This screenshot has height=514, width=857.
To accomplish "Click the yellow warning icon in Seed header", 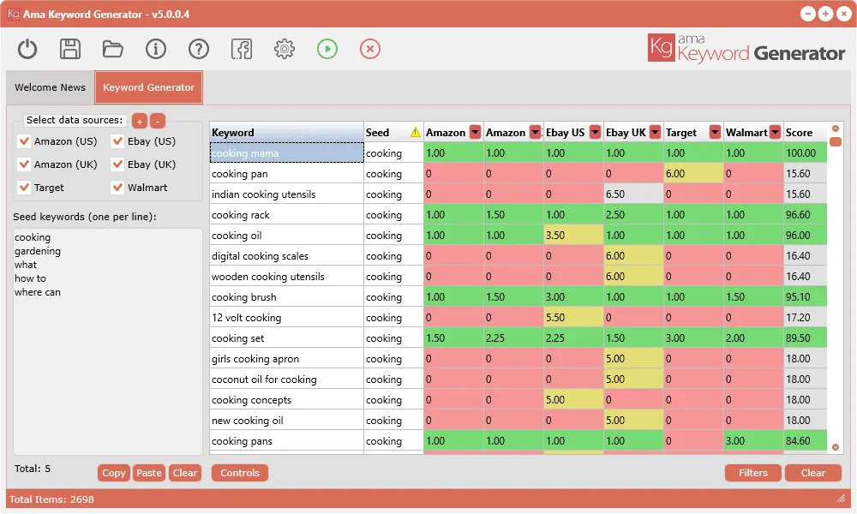I will click(x=416, y=132).
